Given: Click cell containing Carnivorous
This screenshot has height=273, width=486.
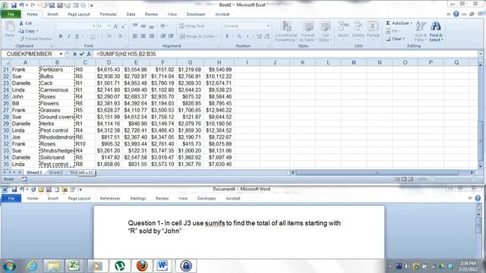Looking at the screenshot, I should point(57,89).
